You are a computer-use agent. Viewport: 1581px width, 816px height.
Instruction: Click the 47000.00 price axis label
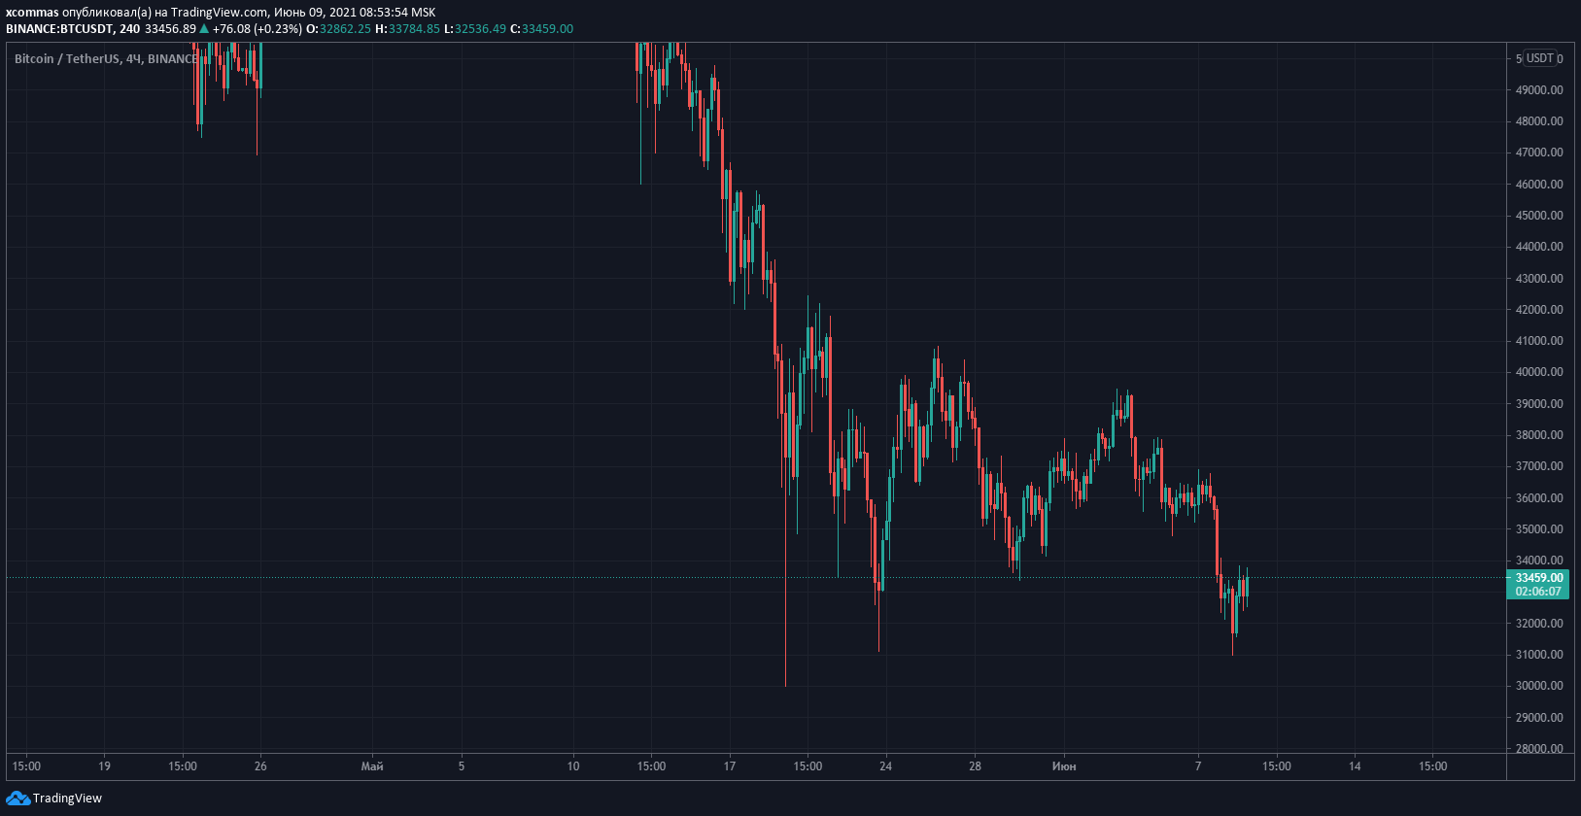pyautogui.click(x=1539, y=153)
